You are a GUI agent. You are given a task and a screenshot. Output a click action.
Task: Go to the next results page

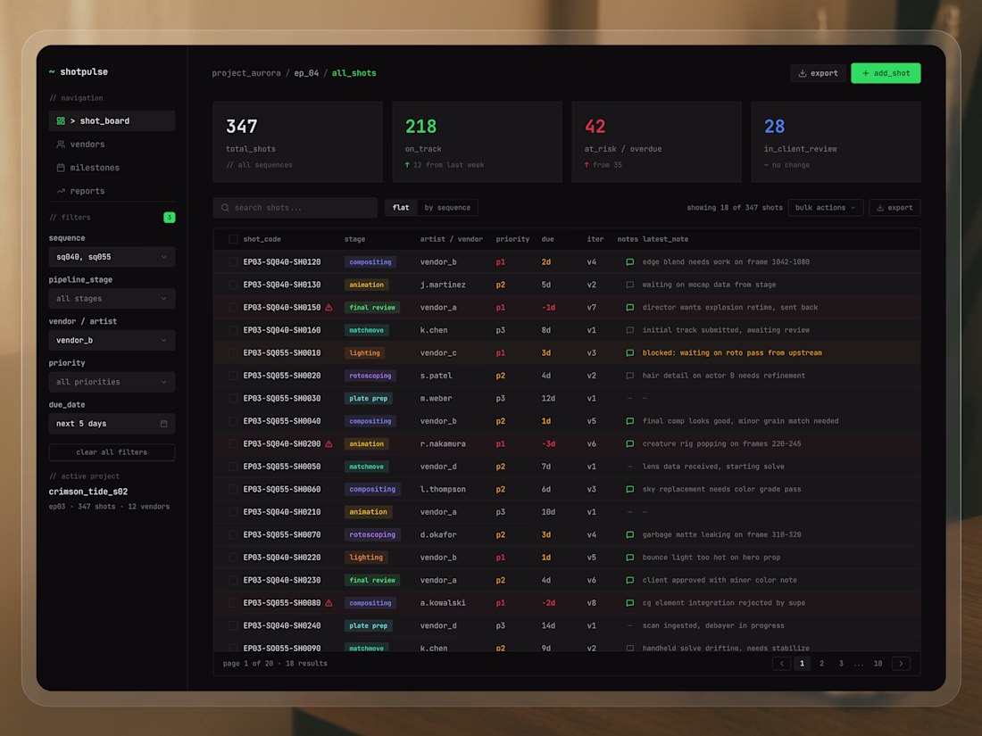pos(901,664)
